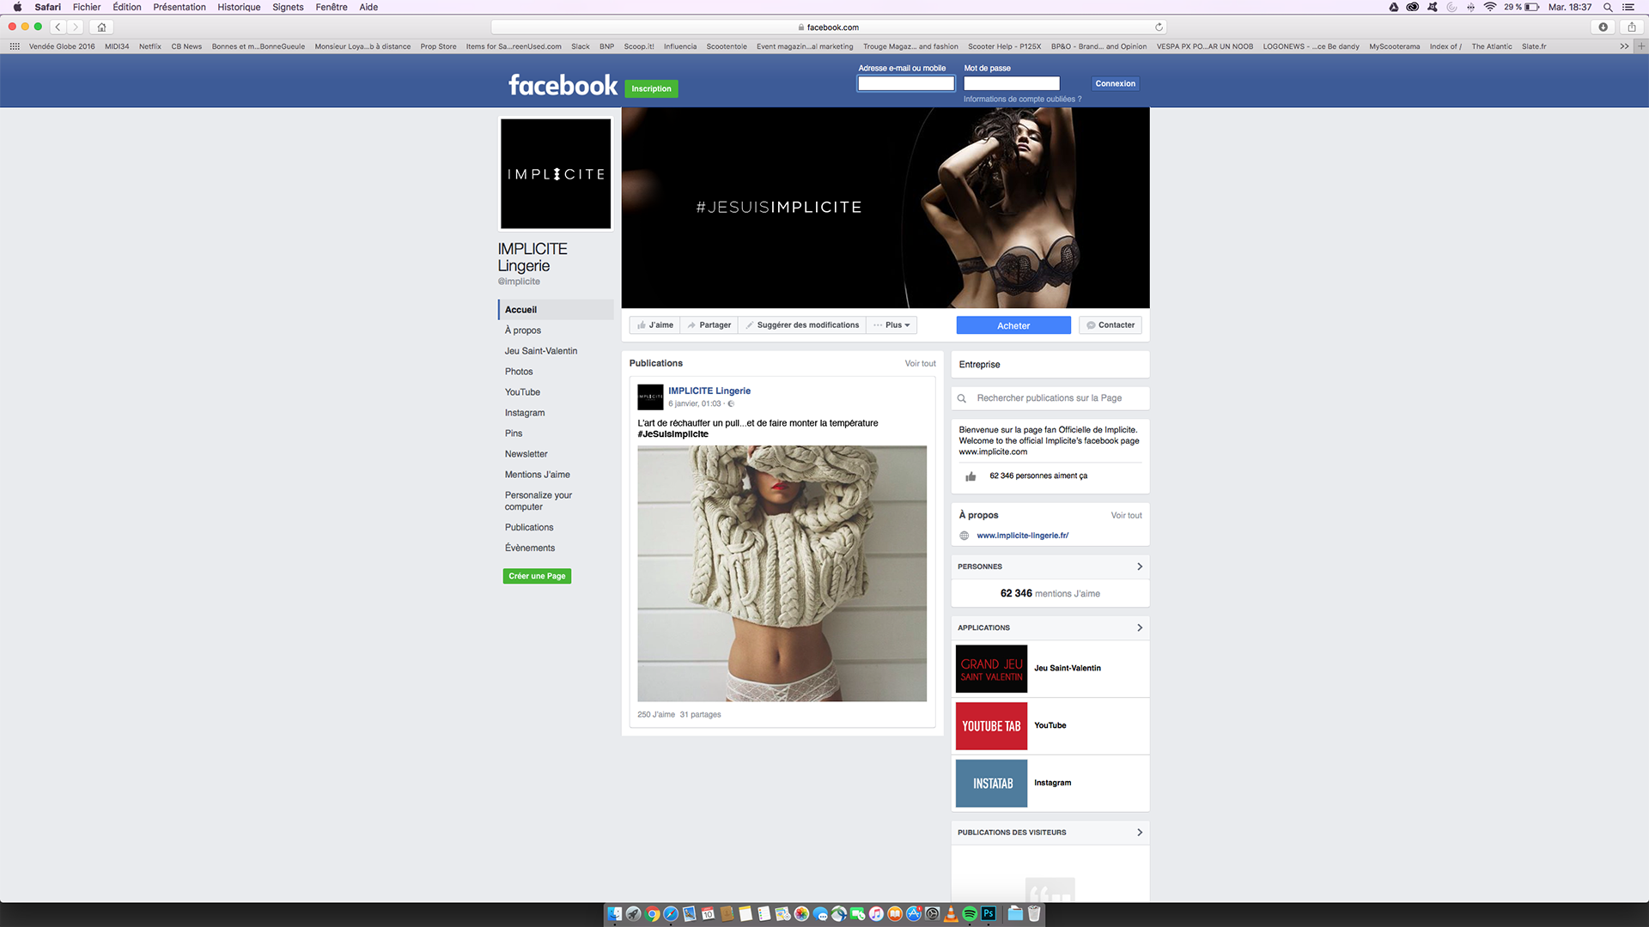Expand the PERSONNES section chevron
This screenshot has height=927, width=1649.
tap(1139, 566)
